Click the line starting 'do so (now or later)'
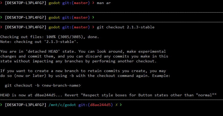 coord(85,76)
